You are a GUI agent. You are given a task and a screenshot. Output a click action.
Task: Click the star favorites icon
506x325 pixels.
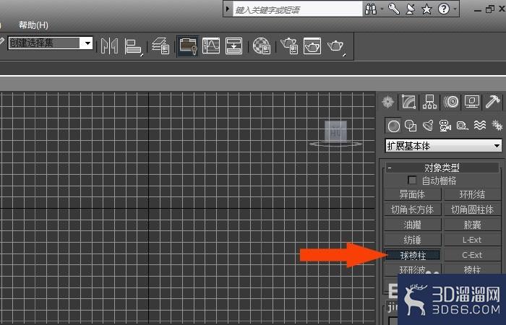point(426,9)
